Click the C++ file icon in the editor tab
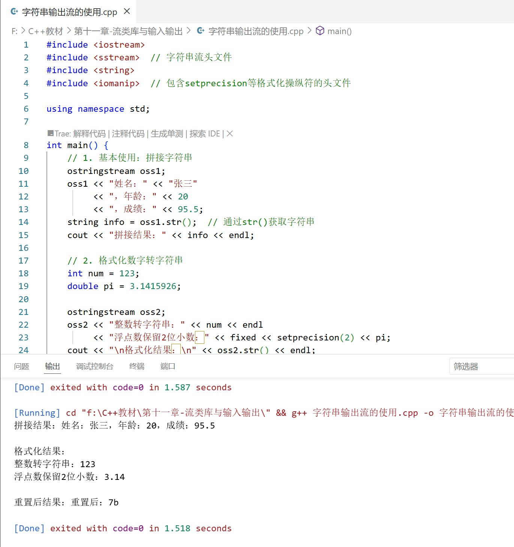The width and height of the screenshot is (514, 547). point(14,12)
